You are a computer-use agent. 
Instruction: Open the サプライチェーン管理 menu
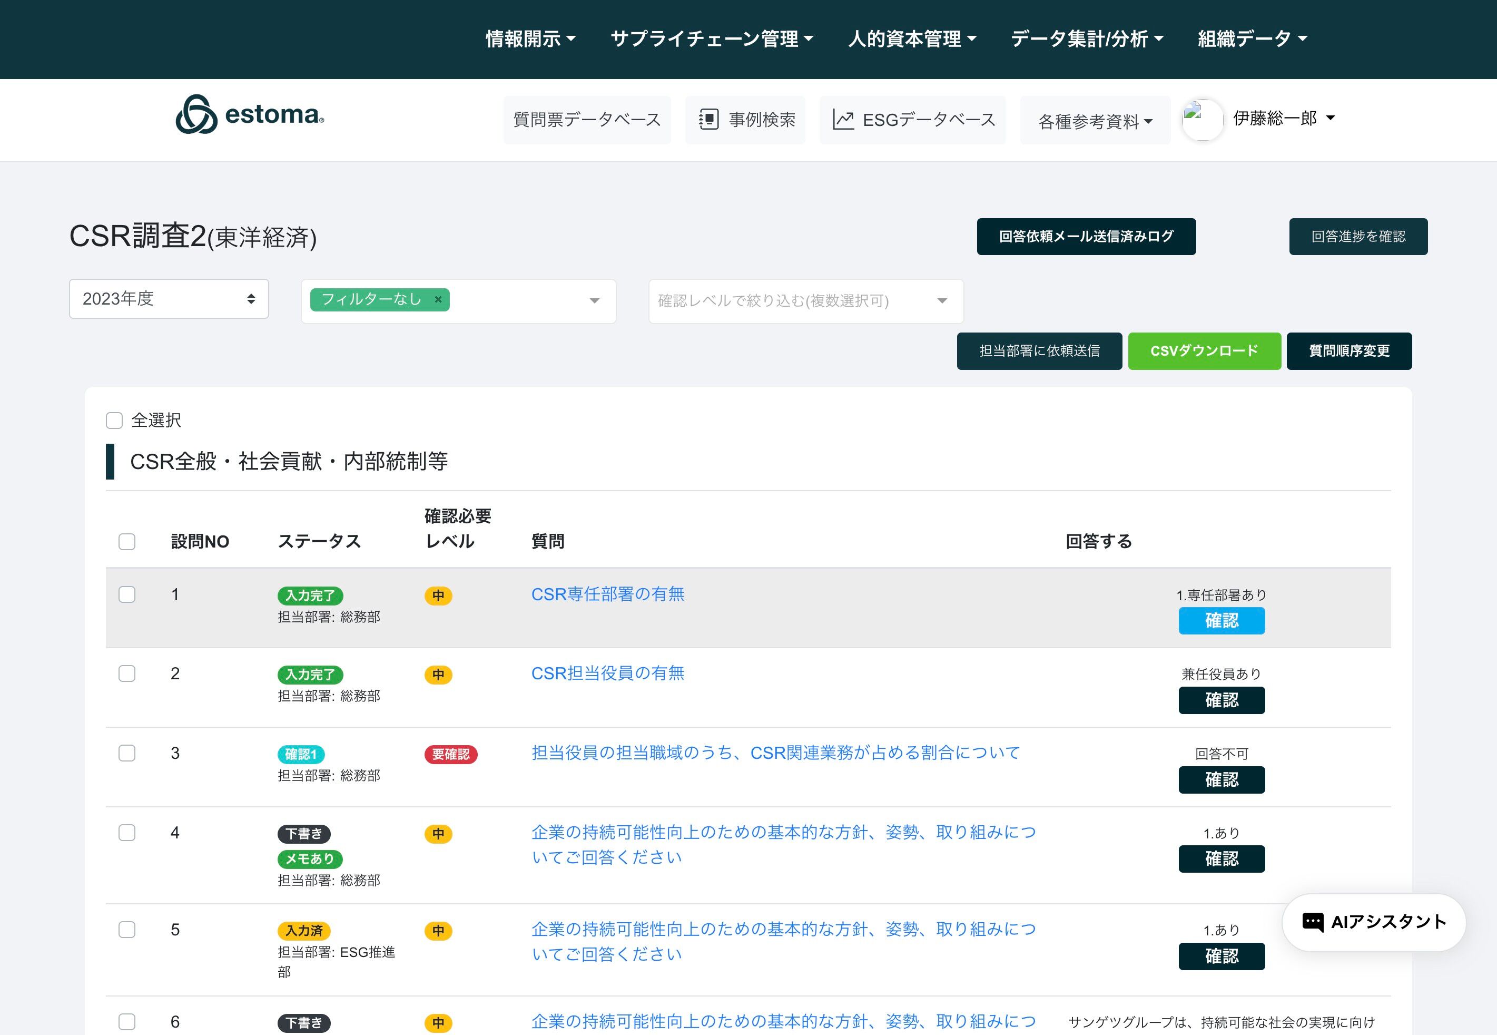(x=711, y=39)
